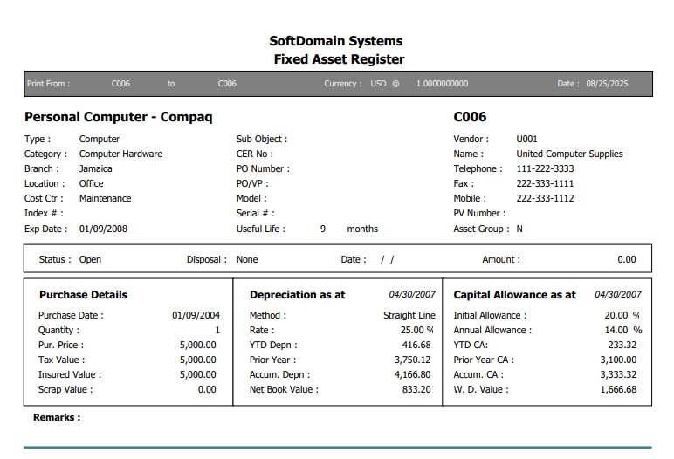Viewport: 674px width, 459px height.
Task: Click the 'Insured Value :' label
Action: coord(70,374)
